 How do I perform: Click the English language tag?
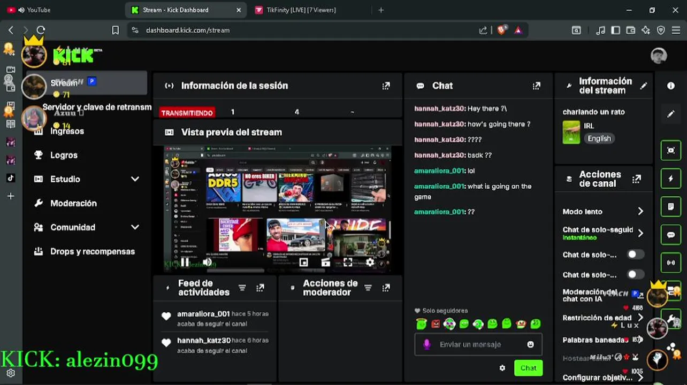coord(599,138)
